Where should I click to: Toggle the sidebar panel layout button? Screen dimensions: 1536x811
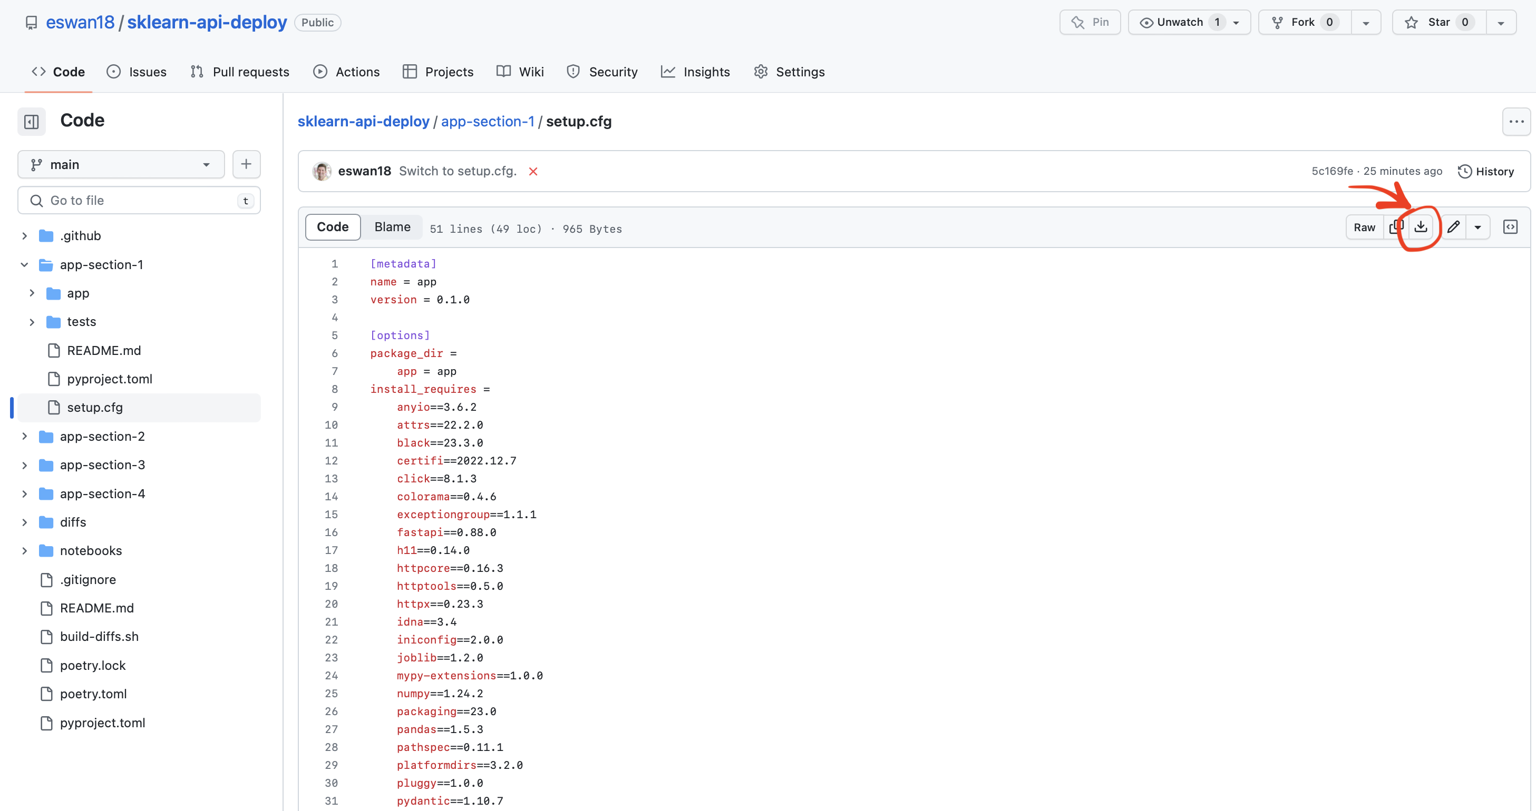pos(32,121)
